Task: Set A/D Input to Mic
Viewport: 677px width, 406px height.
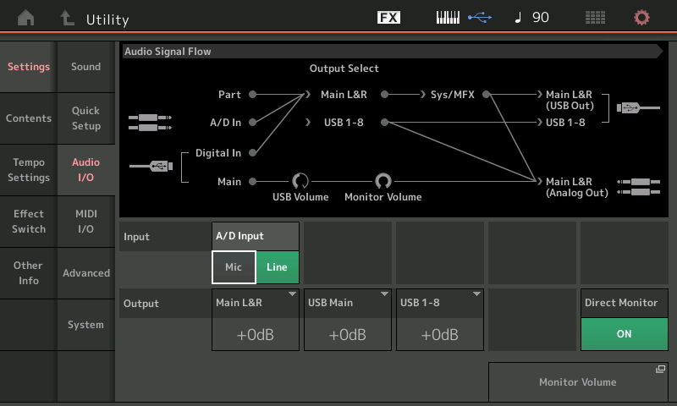Action: click(x=234, y=267)
